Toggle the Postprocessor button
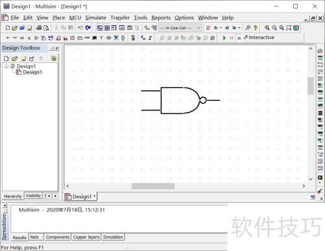The image size is (325, 251). [129, 28]
